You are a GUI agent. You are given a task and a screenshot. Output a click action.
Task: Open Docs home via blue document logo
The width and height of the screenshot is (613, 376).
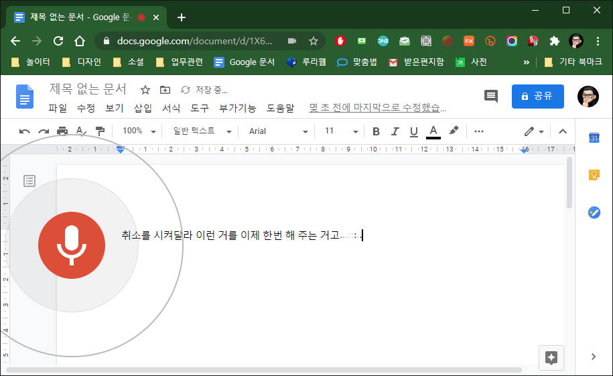(25, 97)
